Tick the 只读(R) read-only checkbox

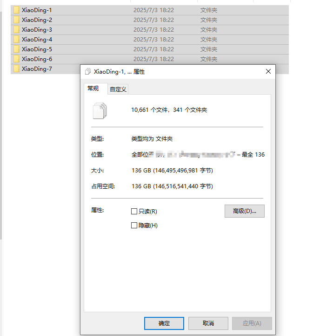[x=134, y=212]
